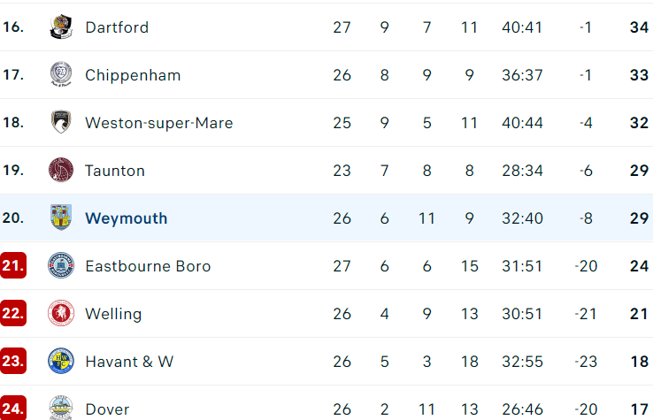Click the Taunton club crest
The image size is (653, 420).
tap(60, 171)
